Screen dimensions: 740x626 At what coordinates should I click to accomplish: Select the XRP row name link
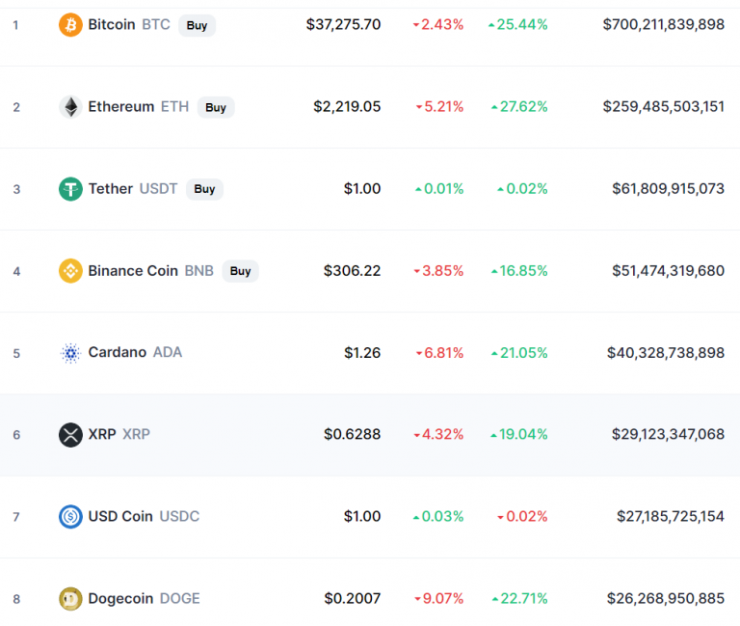[x=102, y=435]
